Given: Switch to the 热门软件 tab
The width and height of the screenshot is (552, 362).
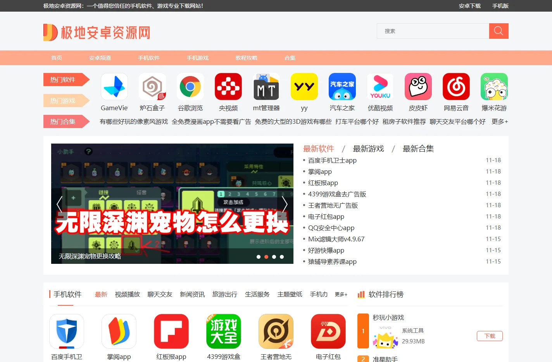Looking at the screenshot, I should 66,80.
